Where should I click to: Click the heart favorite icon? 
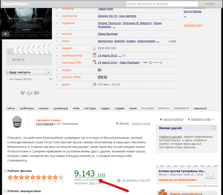pos(23,93)
